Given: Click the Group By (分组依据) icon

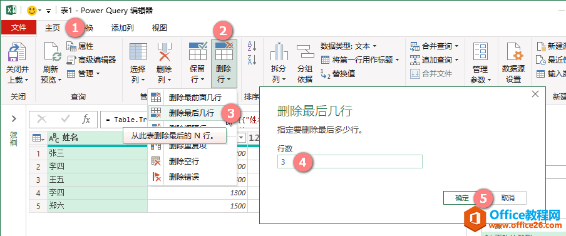Looking at the screenshot, I should tap(305, 51).
